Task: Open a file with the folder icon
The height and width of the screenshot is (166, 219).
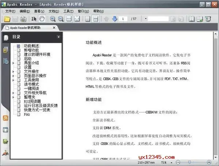Action: (x=7, y=19)
